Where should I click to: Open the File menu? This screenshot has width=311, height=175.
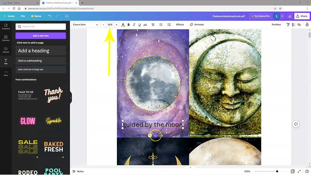pyautogui.click(x=23, y=16)
